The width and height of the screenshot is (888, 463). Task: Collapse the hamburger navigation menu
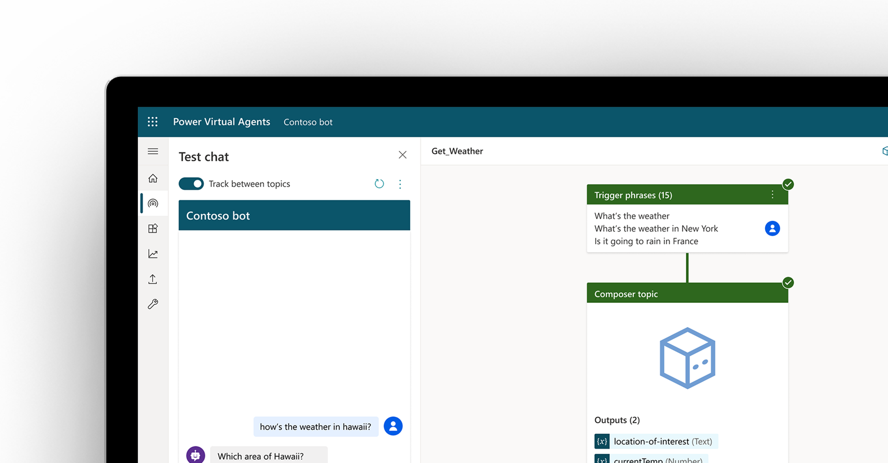coord(153,151)
